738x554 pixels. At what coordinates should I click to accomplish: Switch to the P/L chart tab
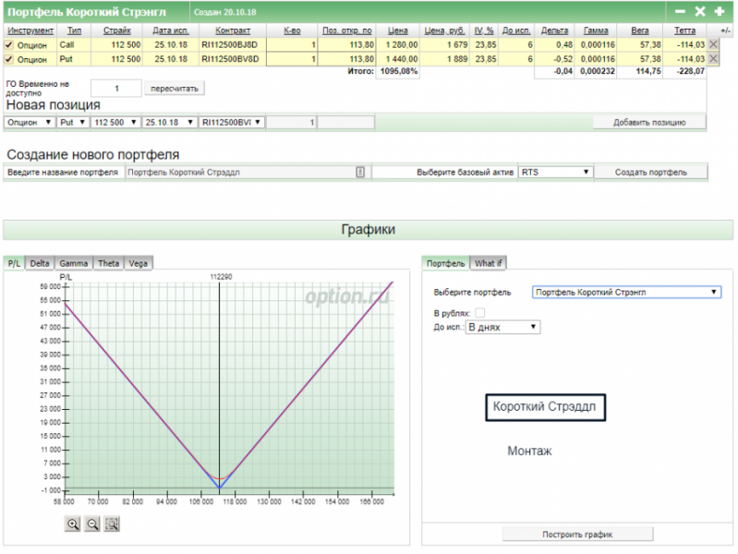[14, 263]
